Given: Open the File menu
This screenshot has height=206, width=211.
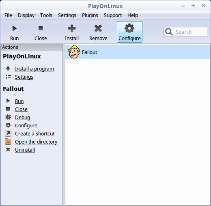Looking at the screenshot, I should click(8, 15).
